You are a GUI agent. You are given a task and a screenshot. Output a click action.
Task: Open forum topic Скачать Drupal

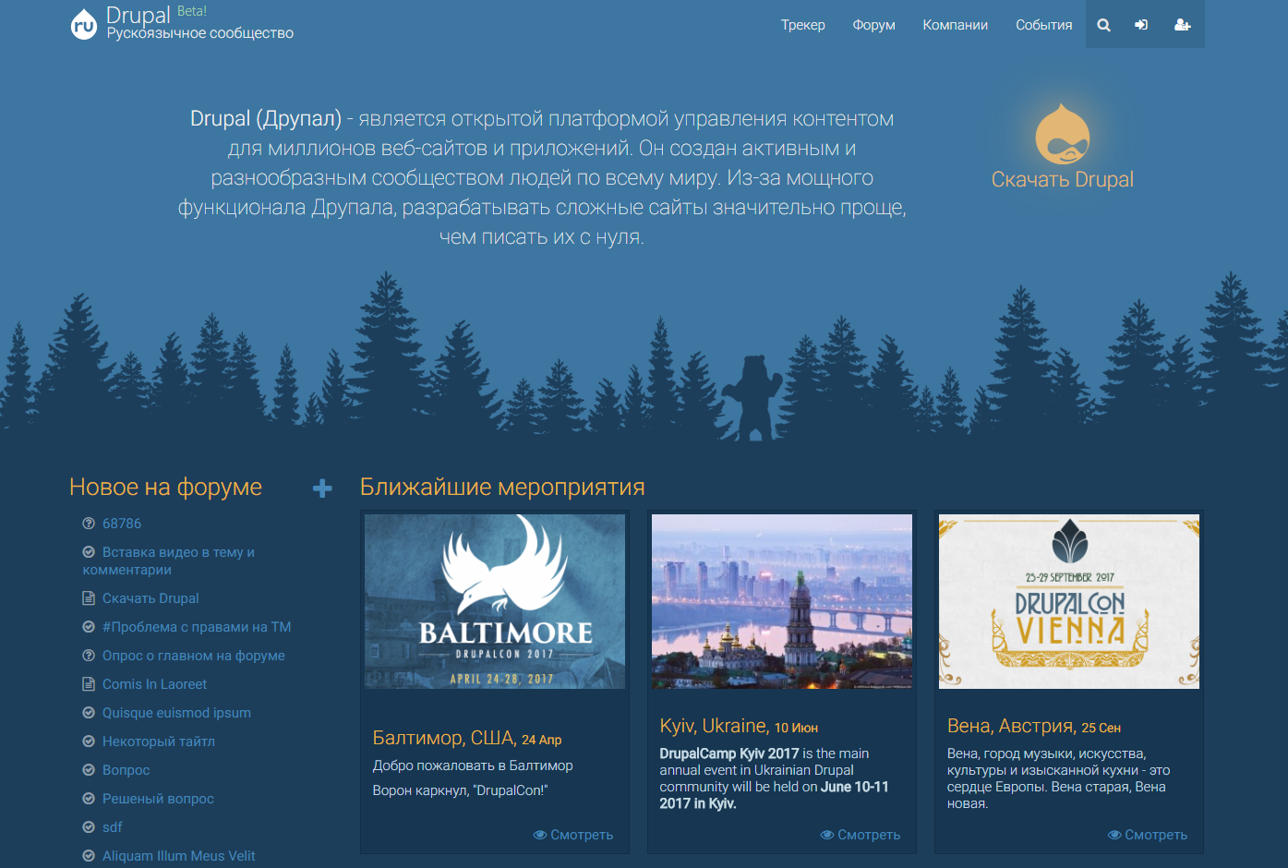pos(150,598)
